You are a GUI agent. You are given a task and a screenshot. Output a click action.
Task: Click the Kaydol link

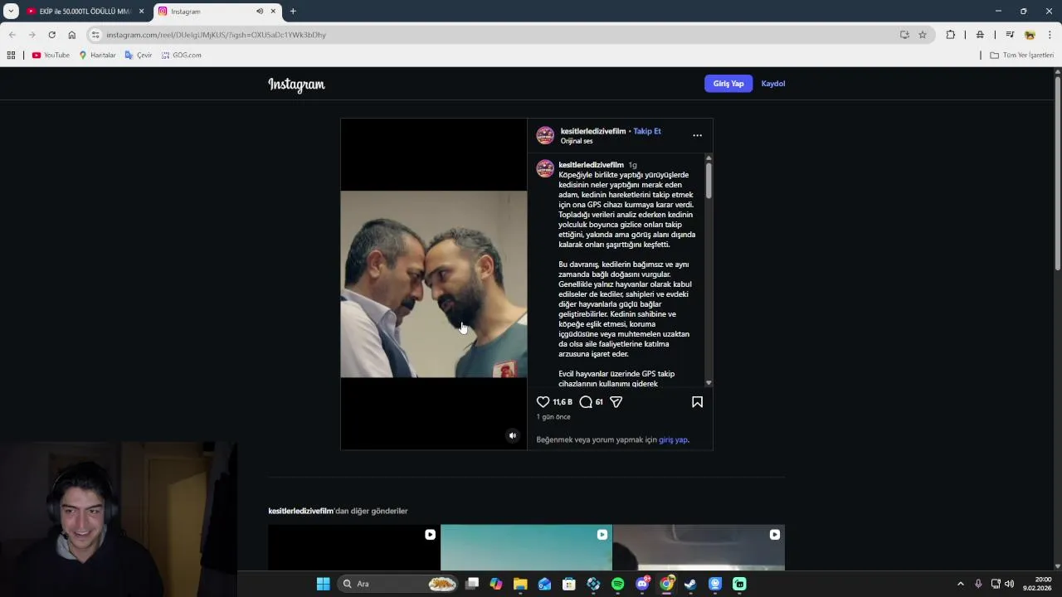pos(773,84)
